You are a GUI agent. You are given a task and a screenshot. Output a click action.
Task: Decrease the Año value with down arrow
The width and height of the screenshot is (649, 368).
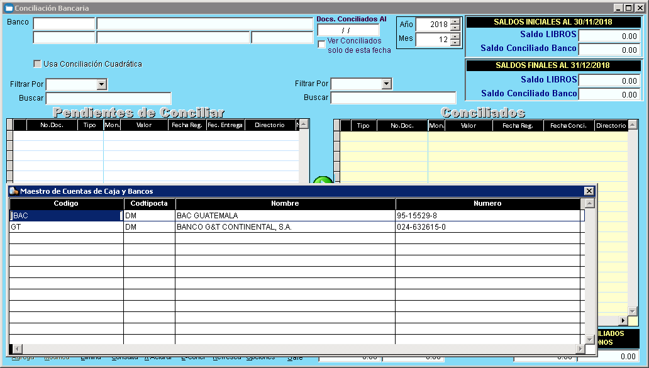tap(455, 28)
